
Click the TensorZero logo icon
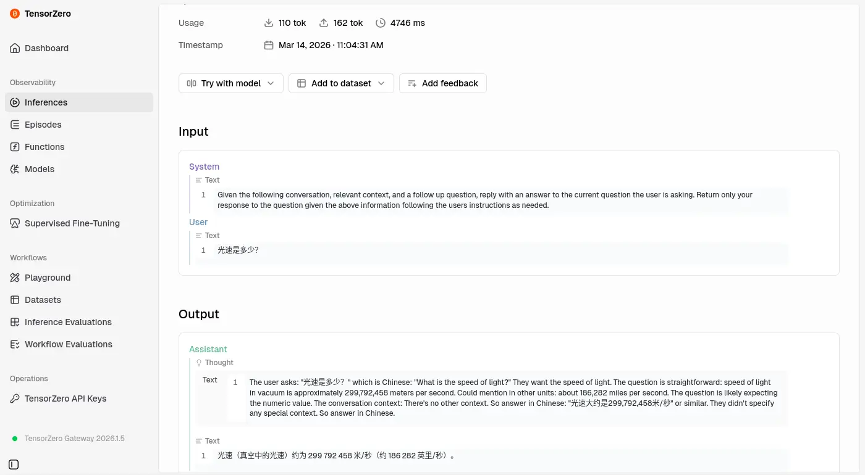click(15, 14)
